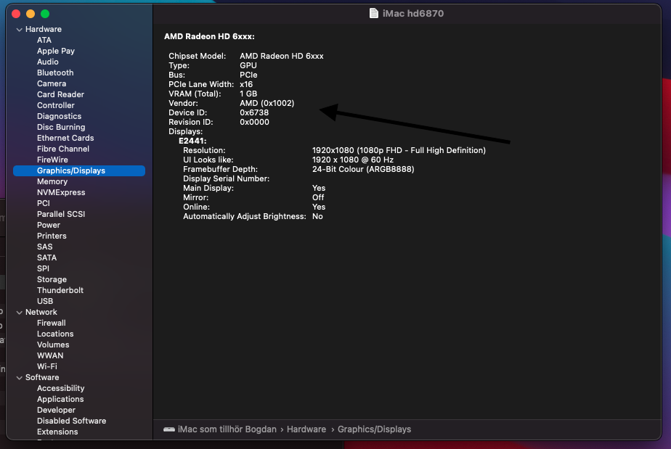Click Graphics/Displays in the path bar
671x449 pixels.
(375, 429)
